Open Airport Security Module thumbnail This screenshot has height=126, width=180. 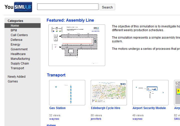(x=150, y=93)
